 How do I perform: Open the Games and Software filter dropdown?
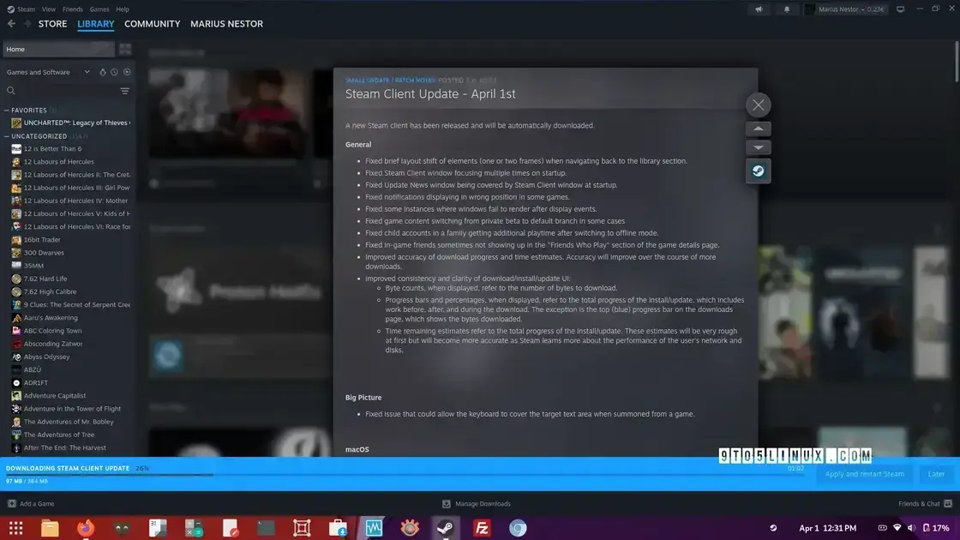point(48,72)
